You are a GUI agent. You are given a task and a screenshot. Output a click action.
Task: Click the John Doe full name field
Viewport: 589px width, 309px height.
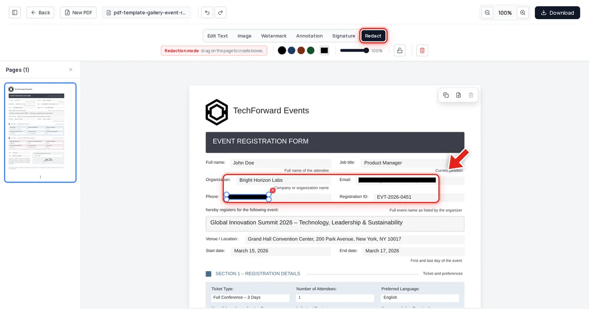click(x=280, y=163)
